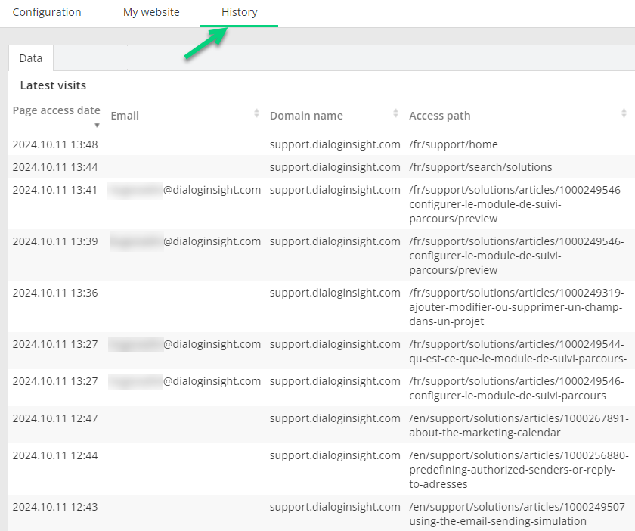Select date cell 2024.10.11 13:48

click(55, 144)
